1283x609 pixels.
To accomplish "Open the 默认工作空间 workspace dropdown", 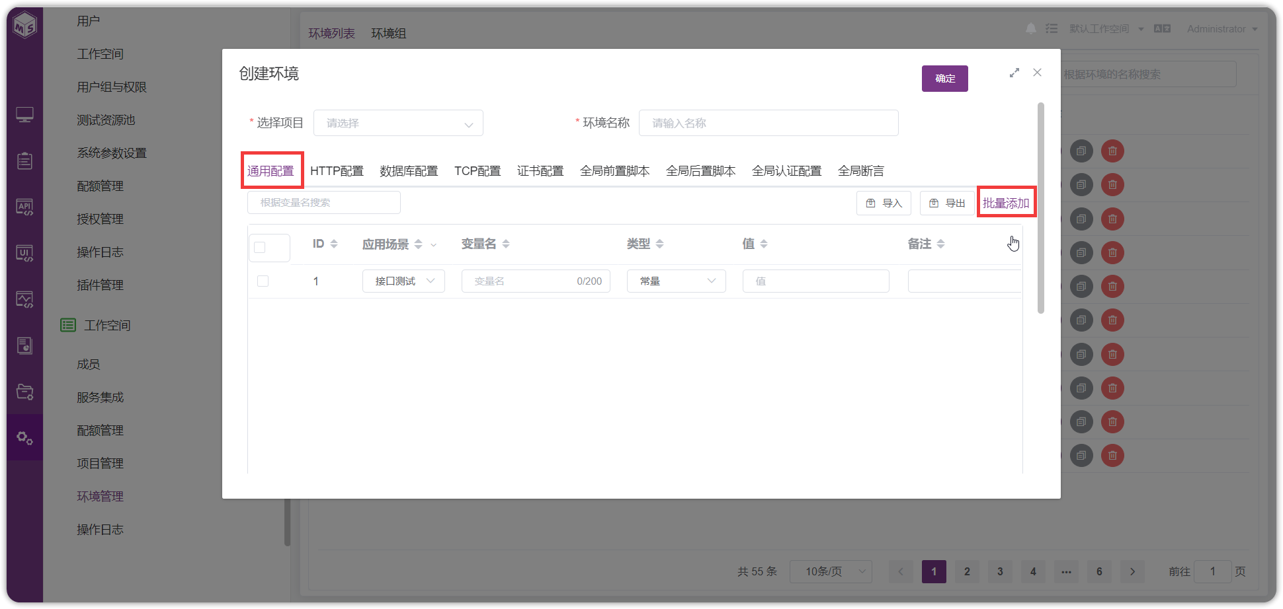I will click(1106, 29).
